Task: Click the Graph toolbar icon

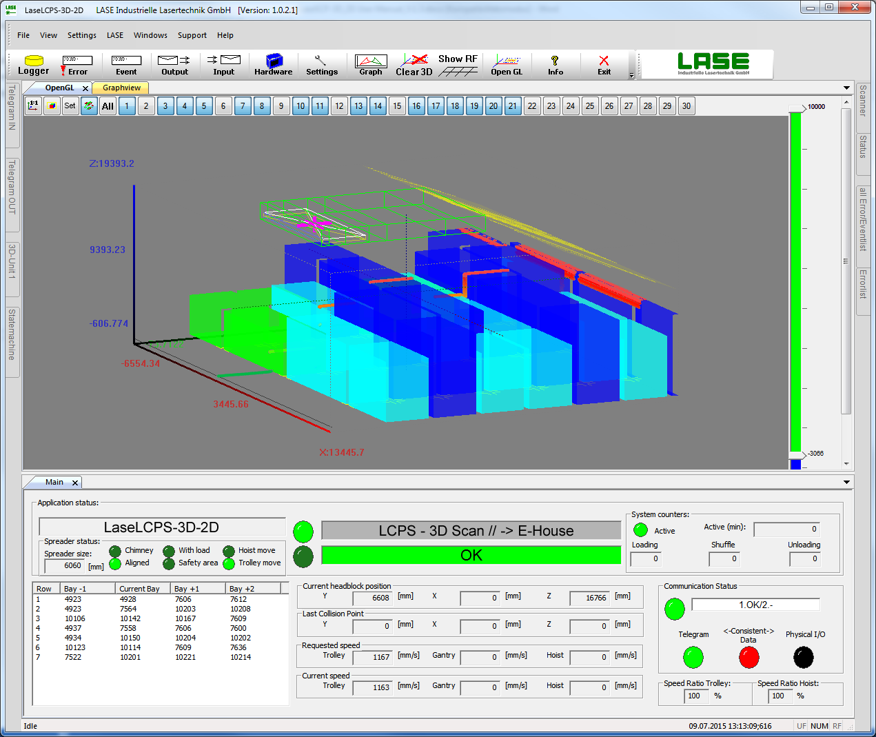Action: [370, 65]
